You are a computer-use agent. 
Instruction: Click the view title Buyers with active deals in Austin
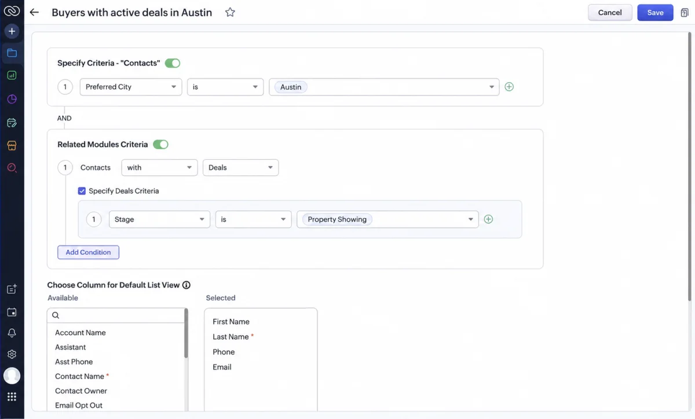pyautogui.click(x=132, y=12)
